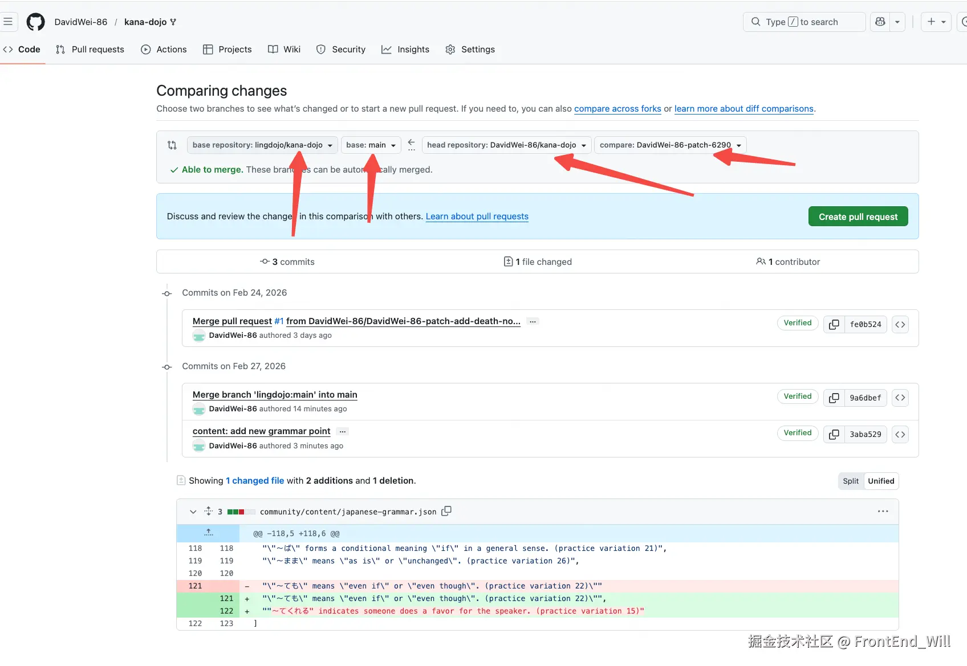This screenshot has height=666, width=967.
Task: Open head repository DavidWei-86/kana-dojo dropdown
Action: point(506,145)
